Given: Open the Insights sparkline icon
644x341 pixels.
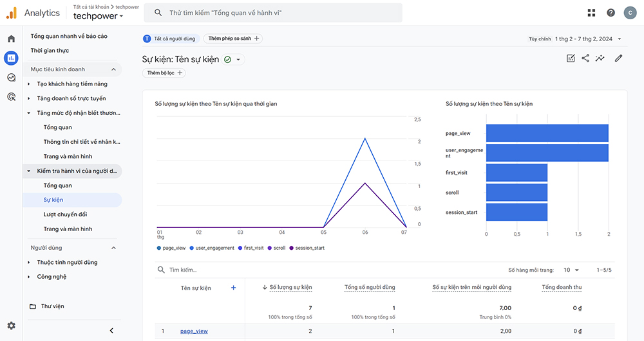Looking at the screenshot, I should pos(600,58).
